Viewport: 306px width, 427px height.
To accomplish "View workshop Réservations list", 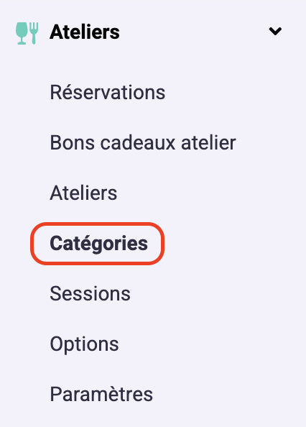I will [108, 92].
